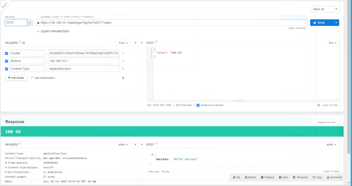This screenshot has width=352, height=186.
Task: Sort headers with the sort icon
Action: (x=24, y=43)
